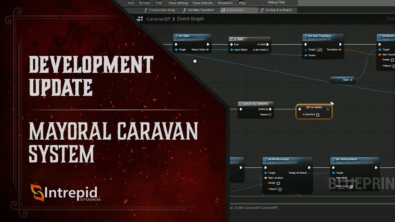395x222 pixels.
Task: Click Get Rider's input exec pin
Action: coord(176,44)
